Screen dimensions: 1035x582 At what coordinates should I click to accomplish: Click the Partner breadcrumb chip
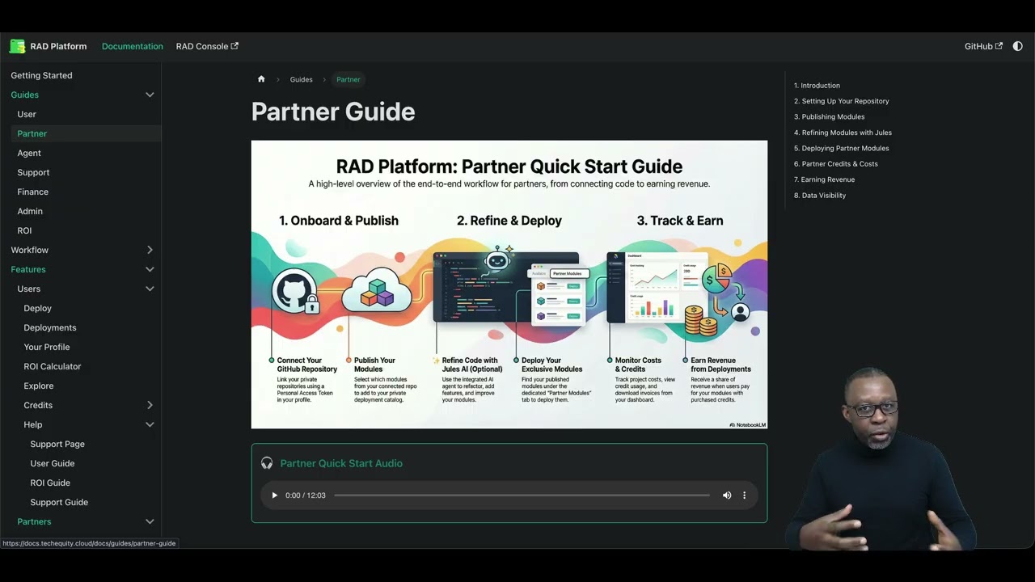[x=349, y=79]
